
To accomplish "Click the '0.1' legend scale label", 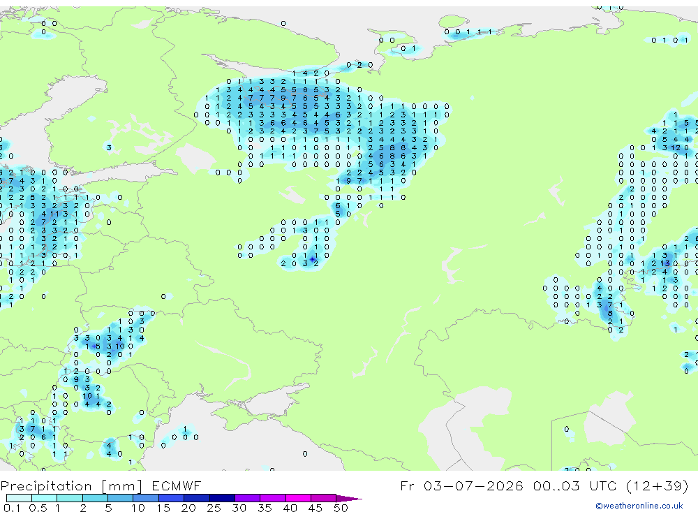I will pos(12,508).
